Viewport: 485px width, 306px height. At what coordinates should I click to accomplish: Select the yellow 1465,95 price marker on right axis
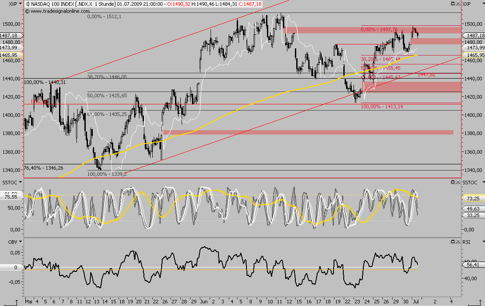click(x=474, y=55)
